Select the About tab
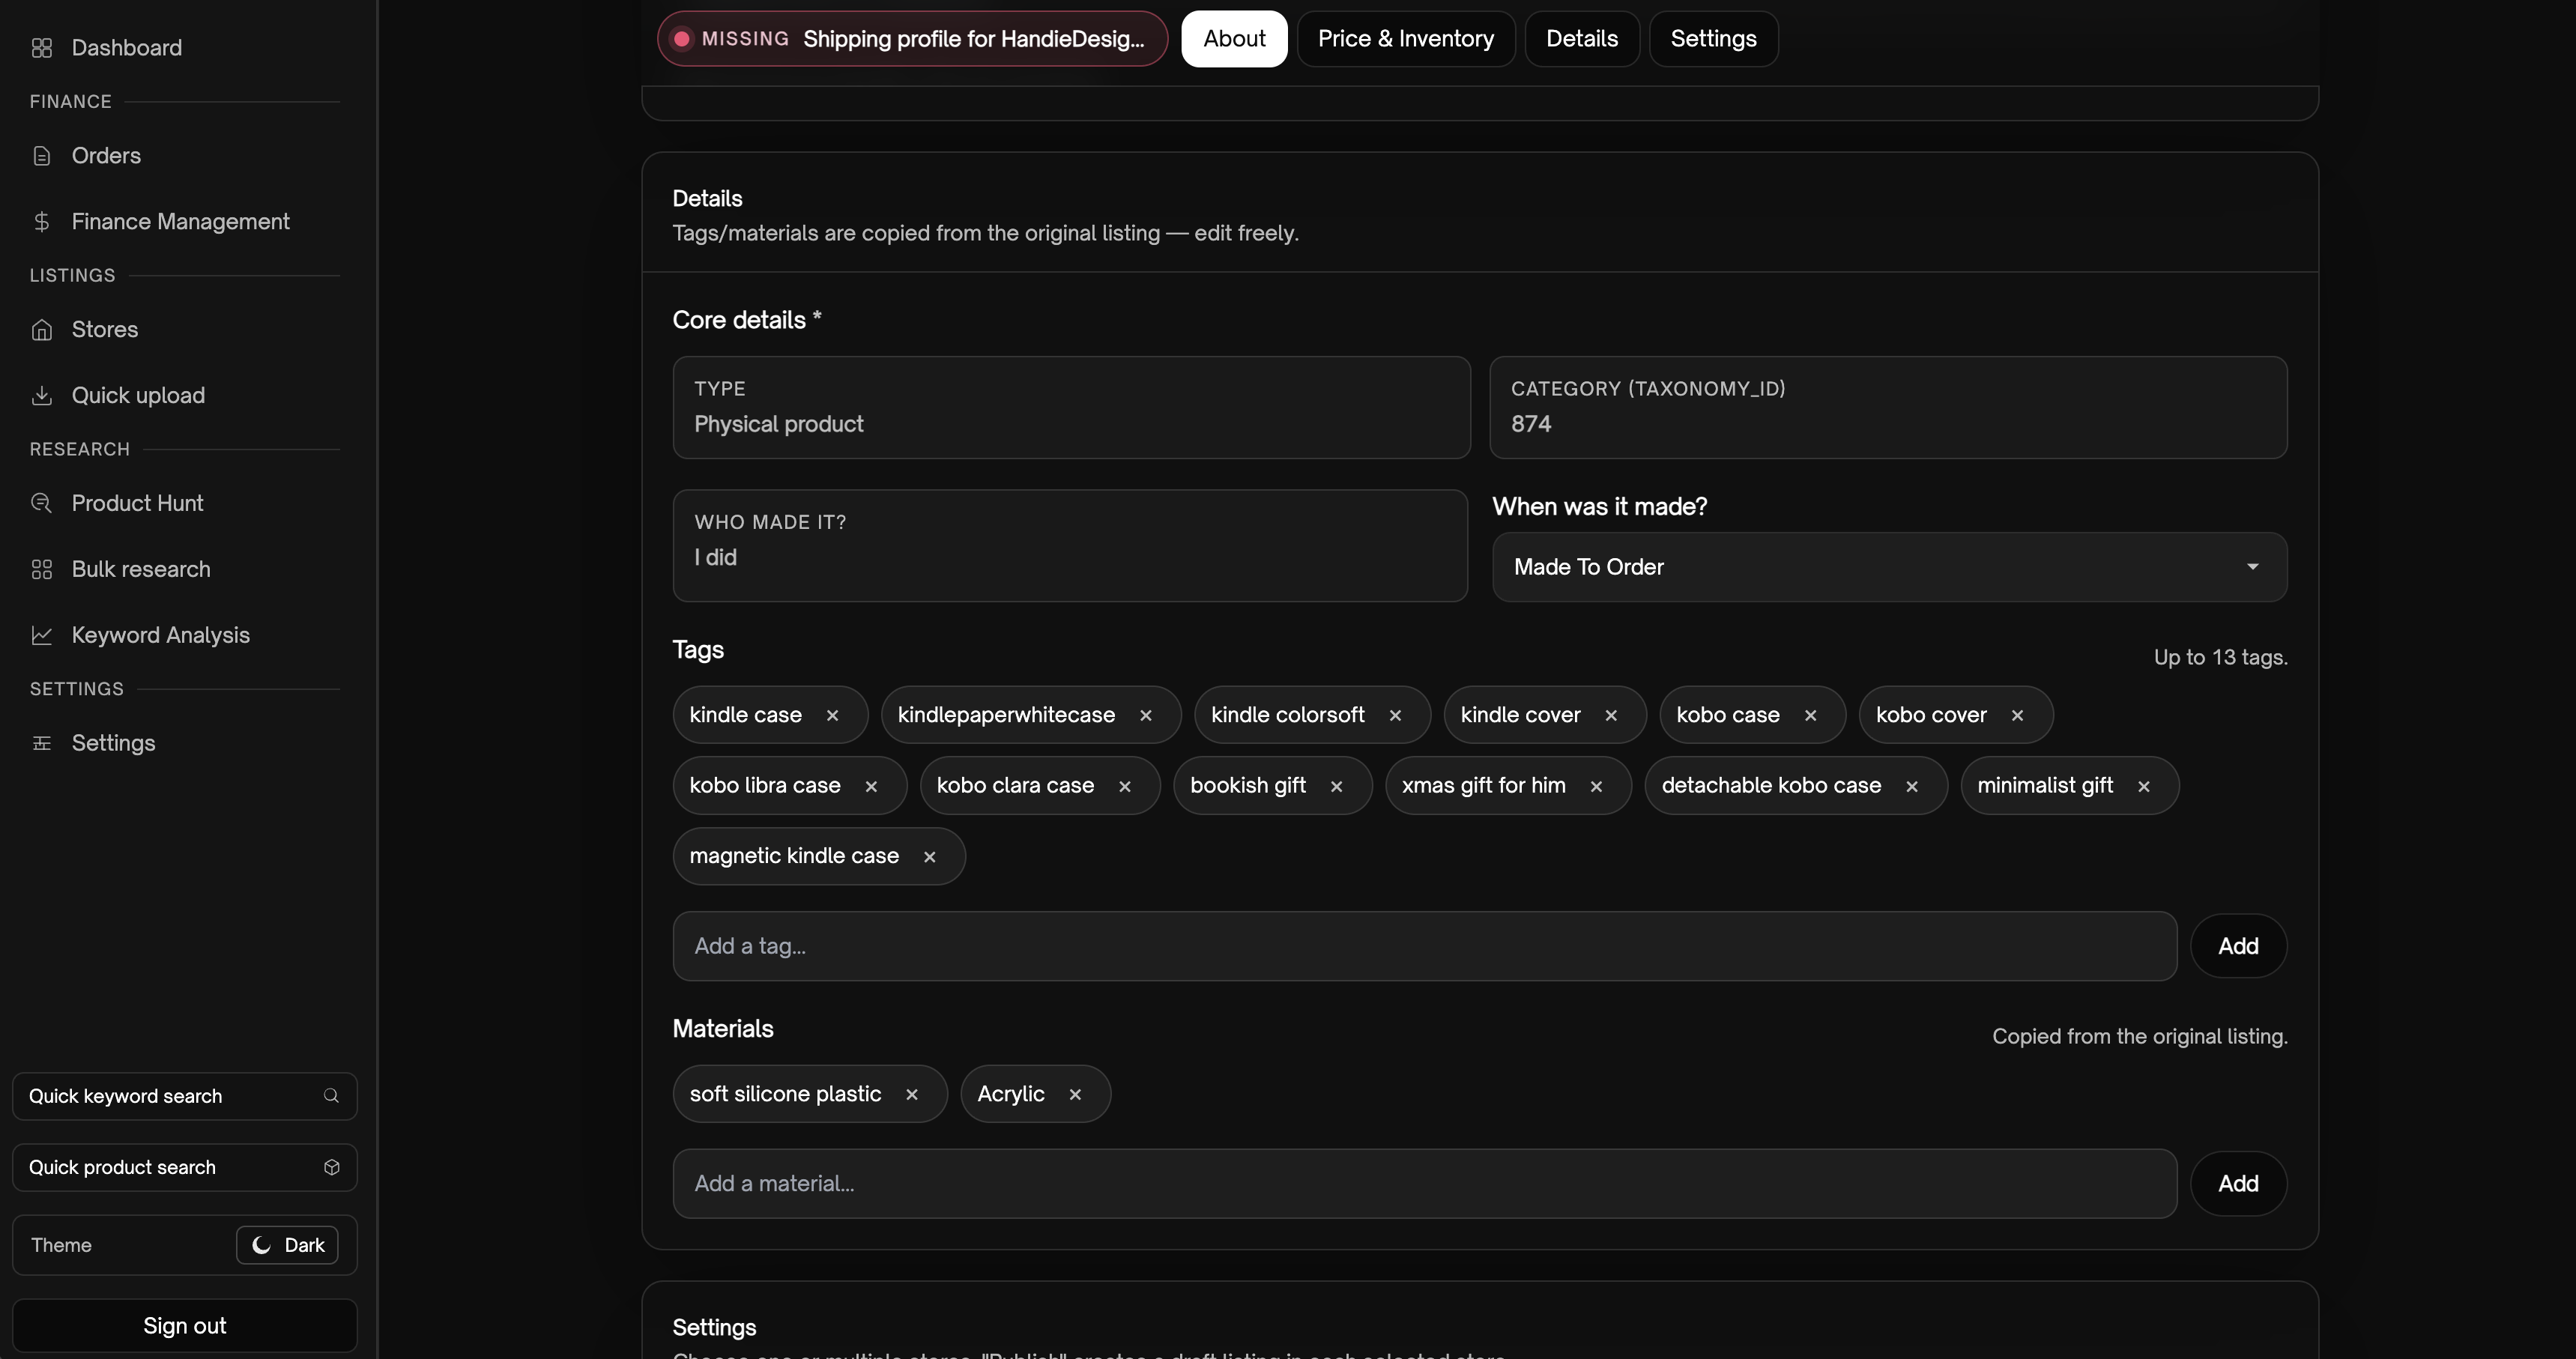This screenshot has height=1359, width=2576. 1233,39
